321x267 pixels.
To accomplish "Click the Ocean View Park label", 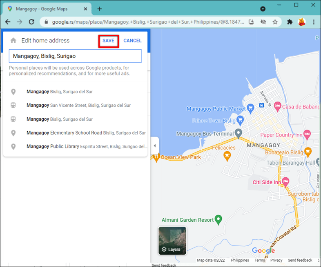I will (181, 157).
